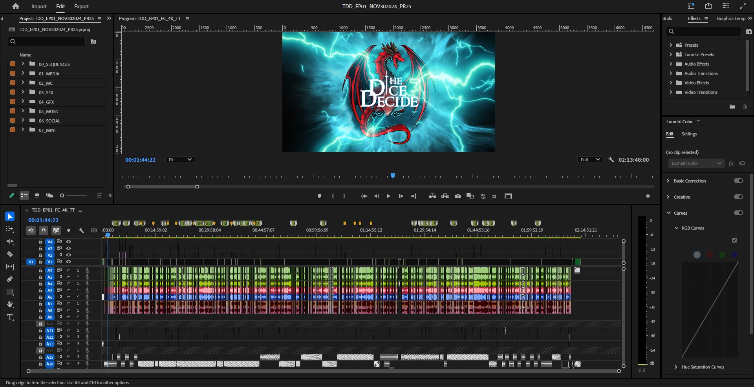754x387 pixels.
Task: Toggle V4 track output eye
Action: click(x=68, y=242)
